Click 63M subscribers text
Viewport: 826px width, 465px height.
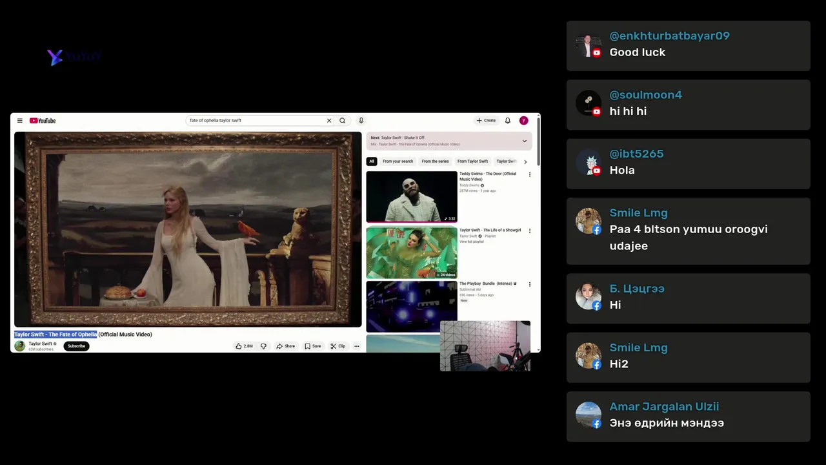pos(41,349)
